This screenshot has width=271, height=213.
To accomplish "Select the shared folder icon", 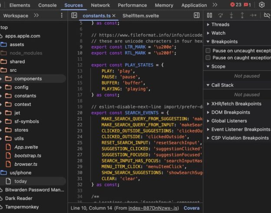I will (3, 61).
